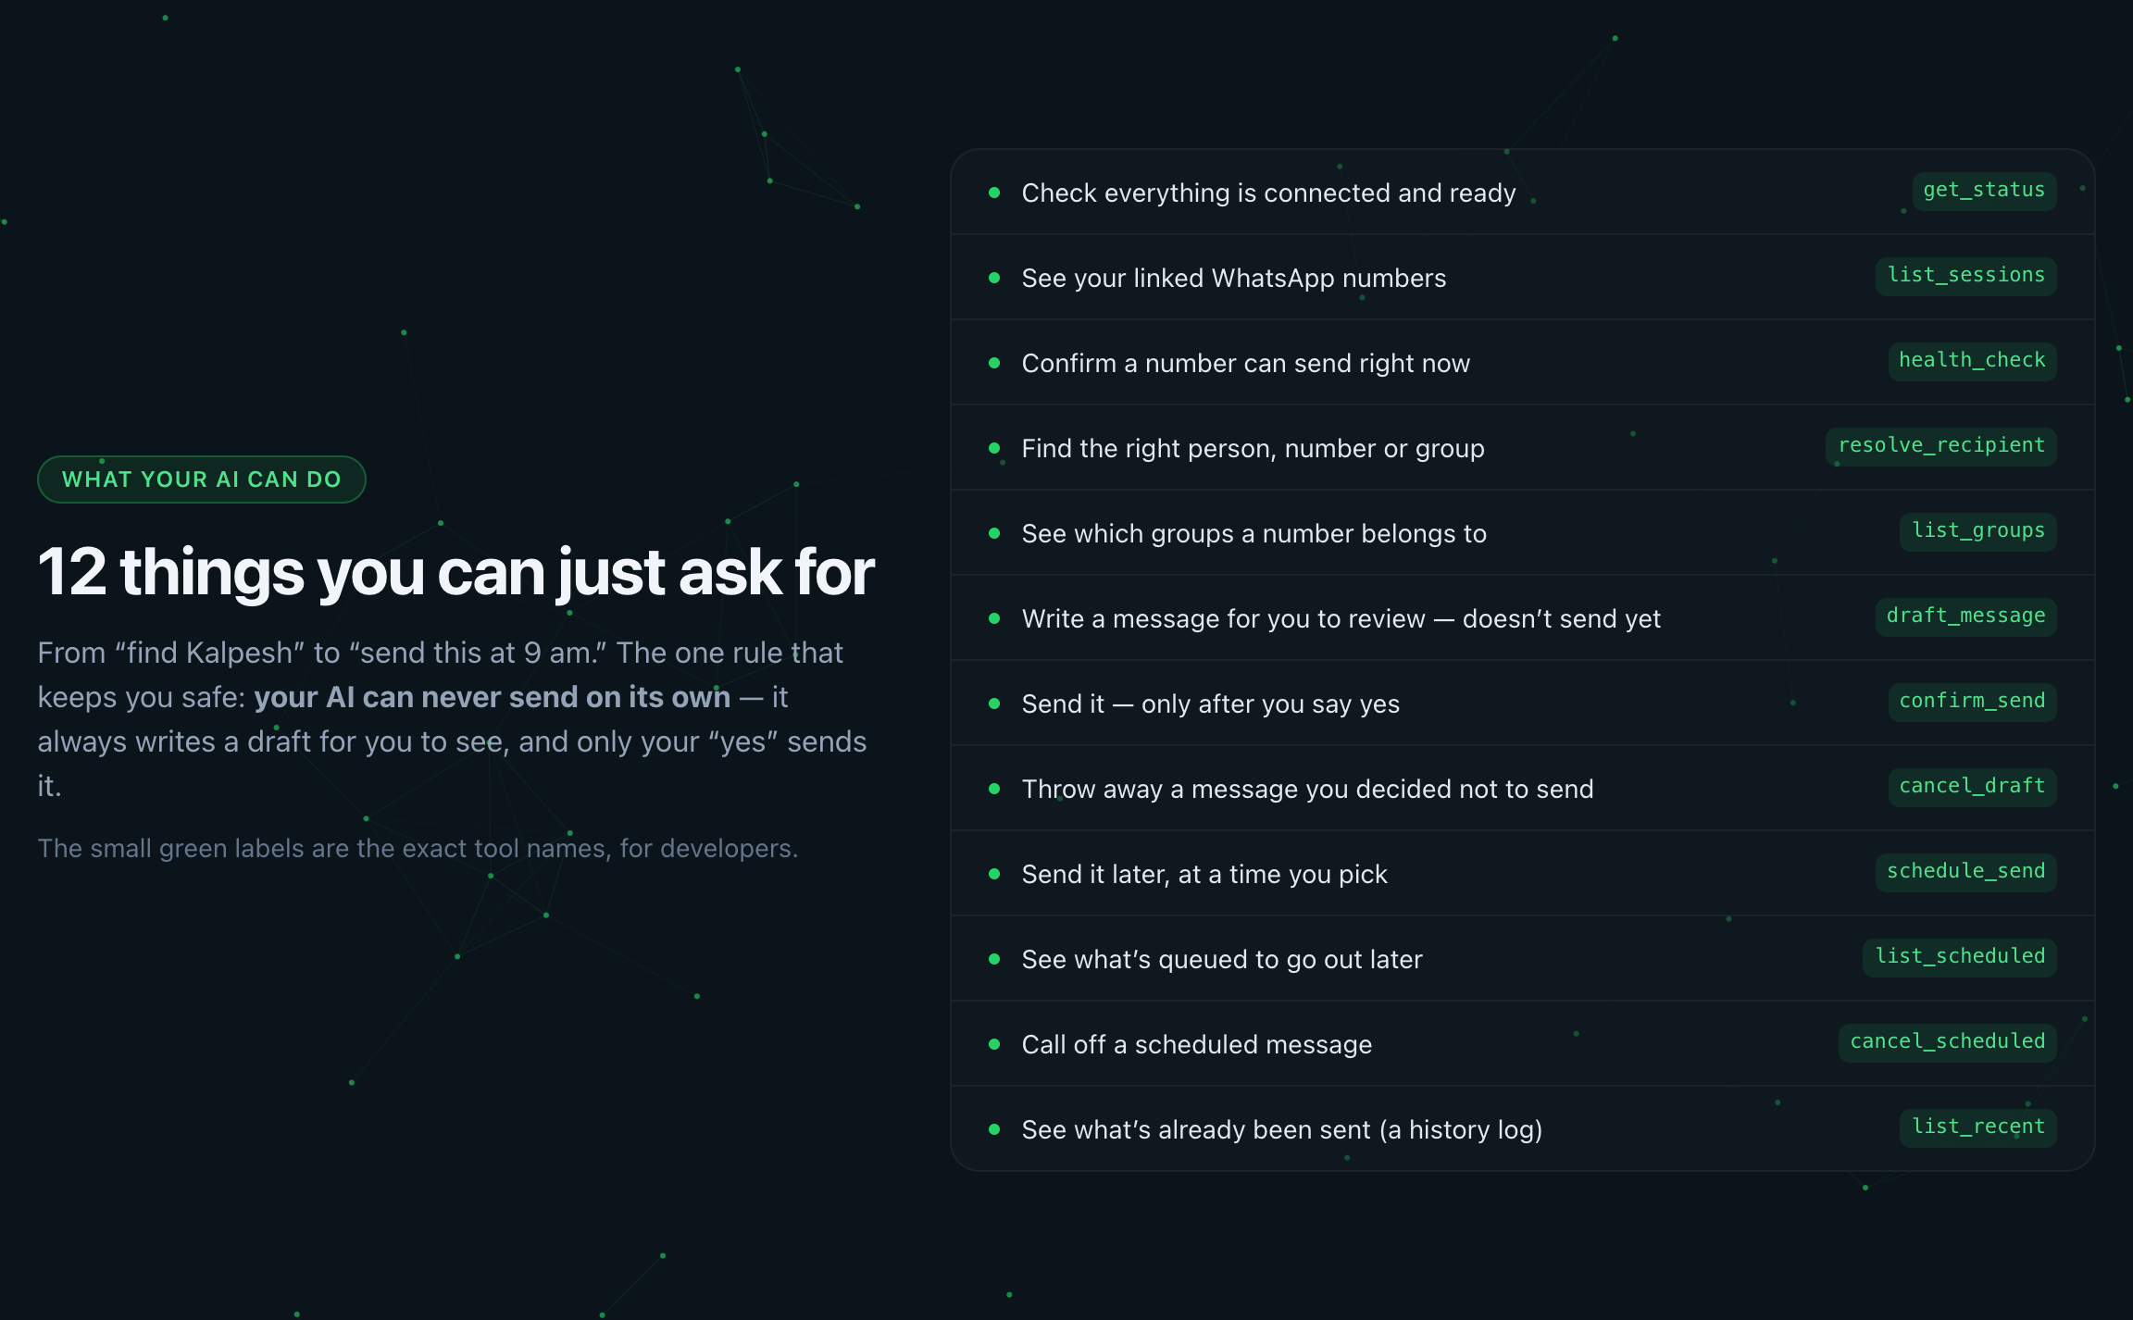The width and height of the screenshot is (2133, 1320).
Task: Select the cancel_draft tag
Action: 1972,787
